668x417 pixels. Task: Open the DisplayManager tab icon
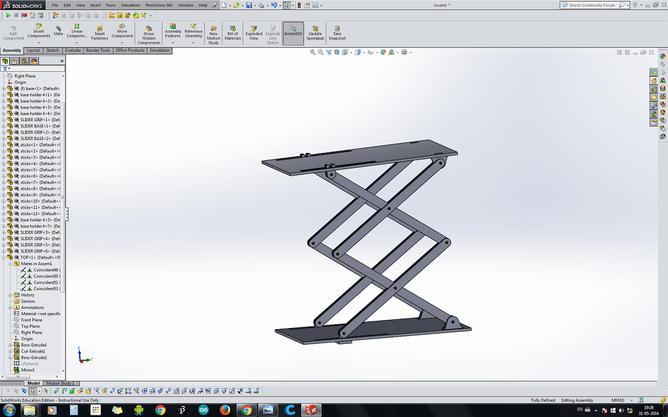click(34, 61)
